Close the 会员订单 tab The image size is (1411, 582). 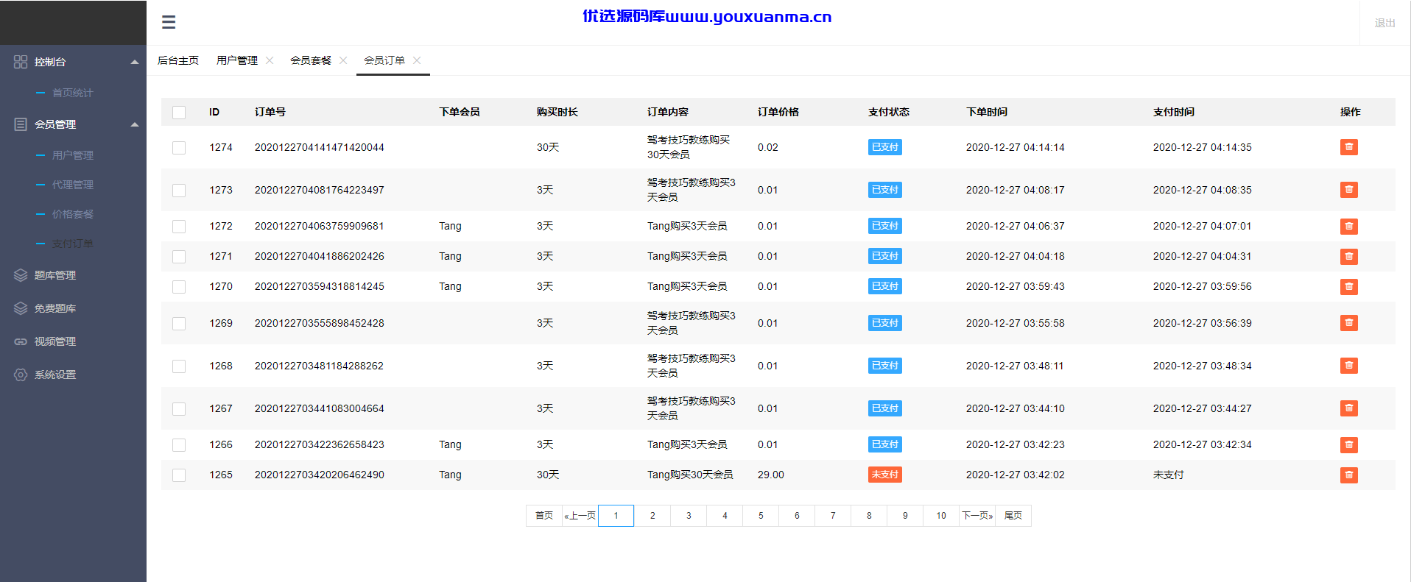[417, 60]
